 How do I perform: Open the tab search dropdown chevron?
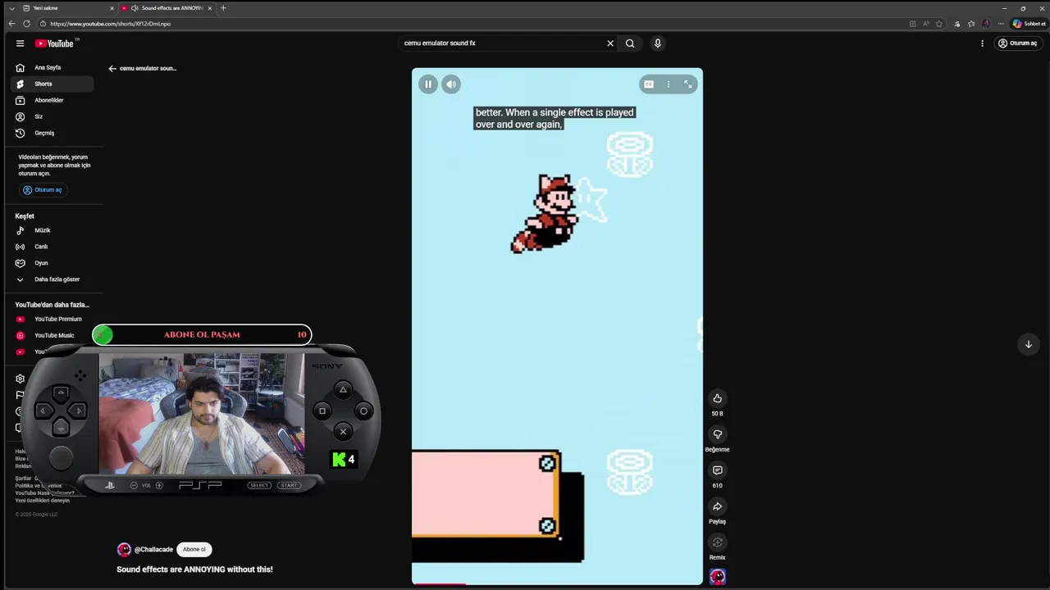[x=11, y=8]
